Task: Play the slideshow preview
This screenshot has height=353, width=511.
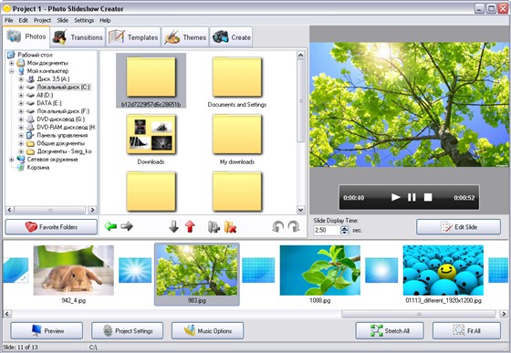Action: click(x=396, y=197)
